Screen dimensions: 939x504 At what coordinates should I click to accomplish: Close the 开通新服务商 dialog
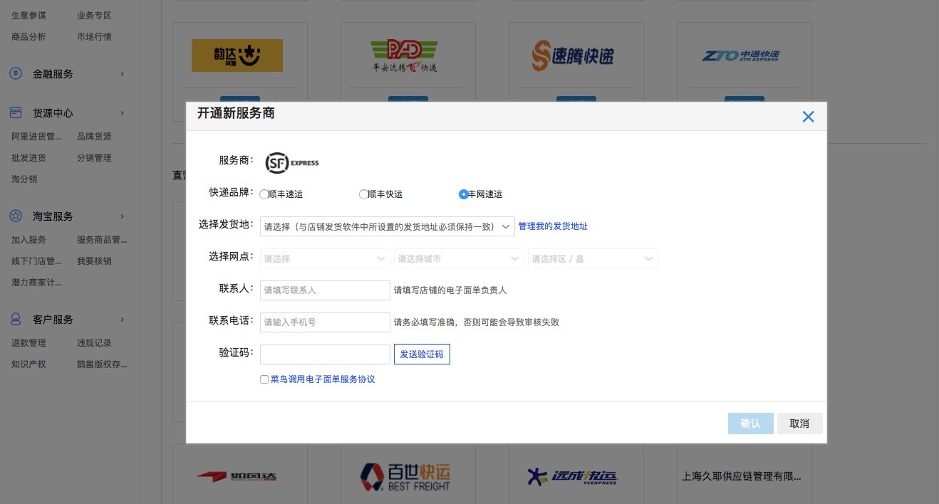pyautogui.click(x=808, y=117)
